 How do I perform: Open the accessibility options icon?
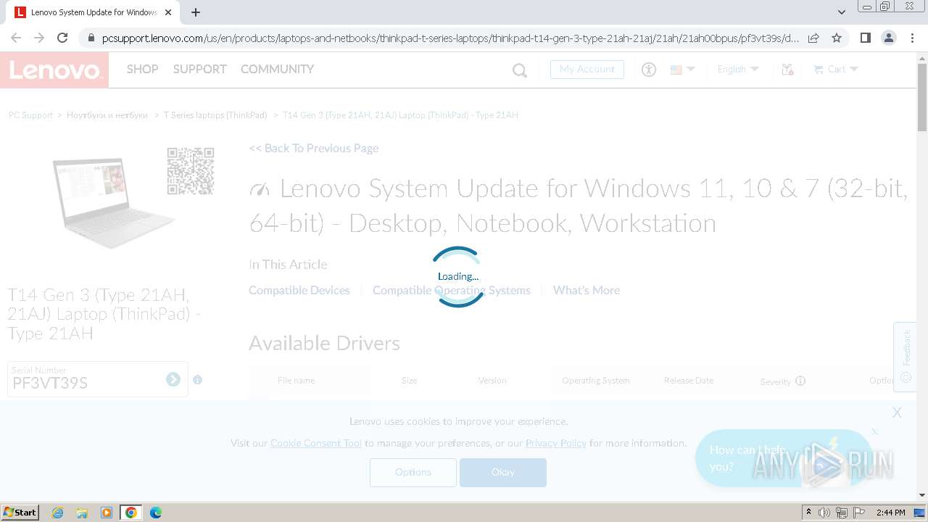[x=648, y=70]
